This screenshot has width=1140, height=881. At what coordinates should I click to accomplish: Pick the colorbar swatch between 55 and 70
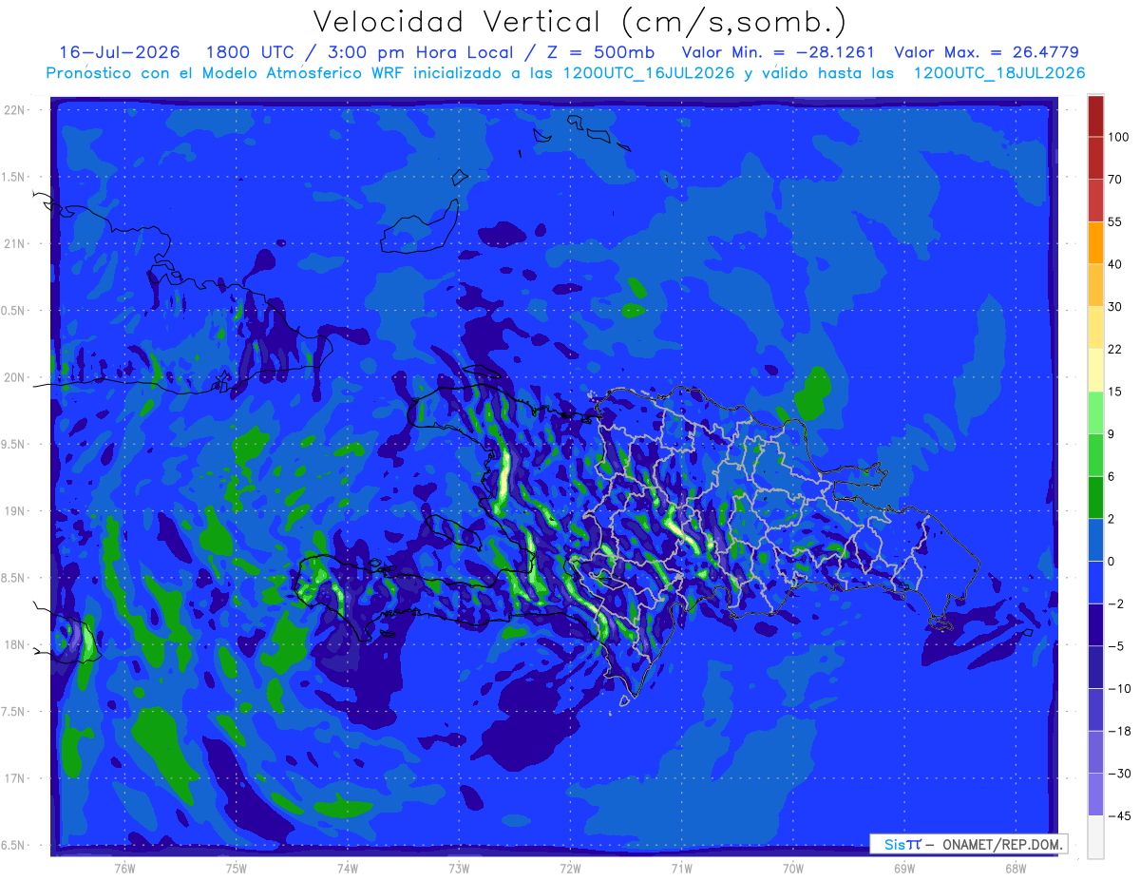[1095, 201]
